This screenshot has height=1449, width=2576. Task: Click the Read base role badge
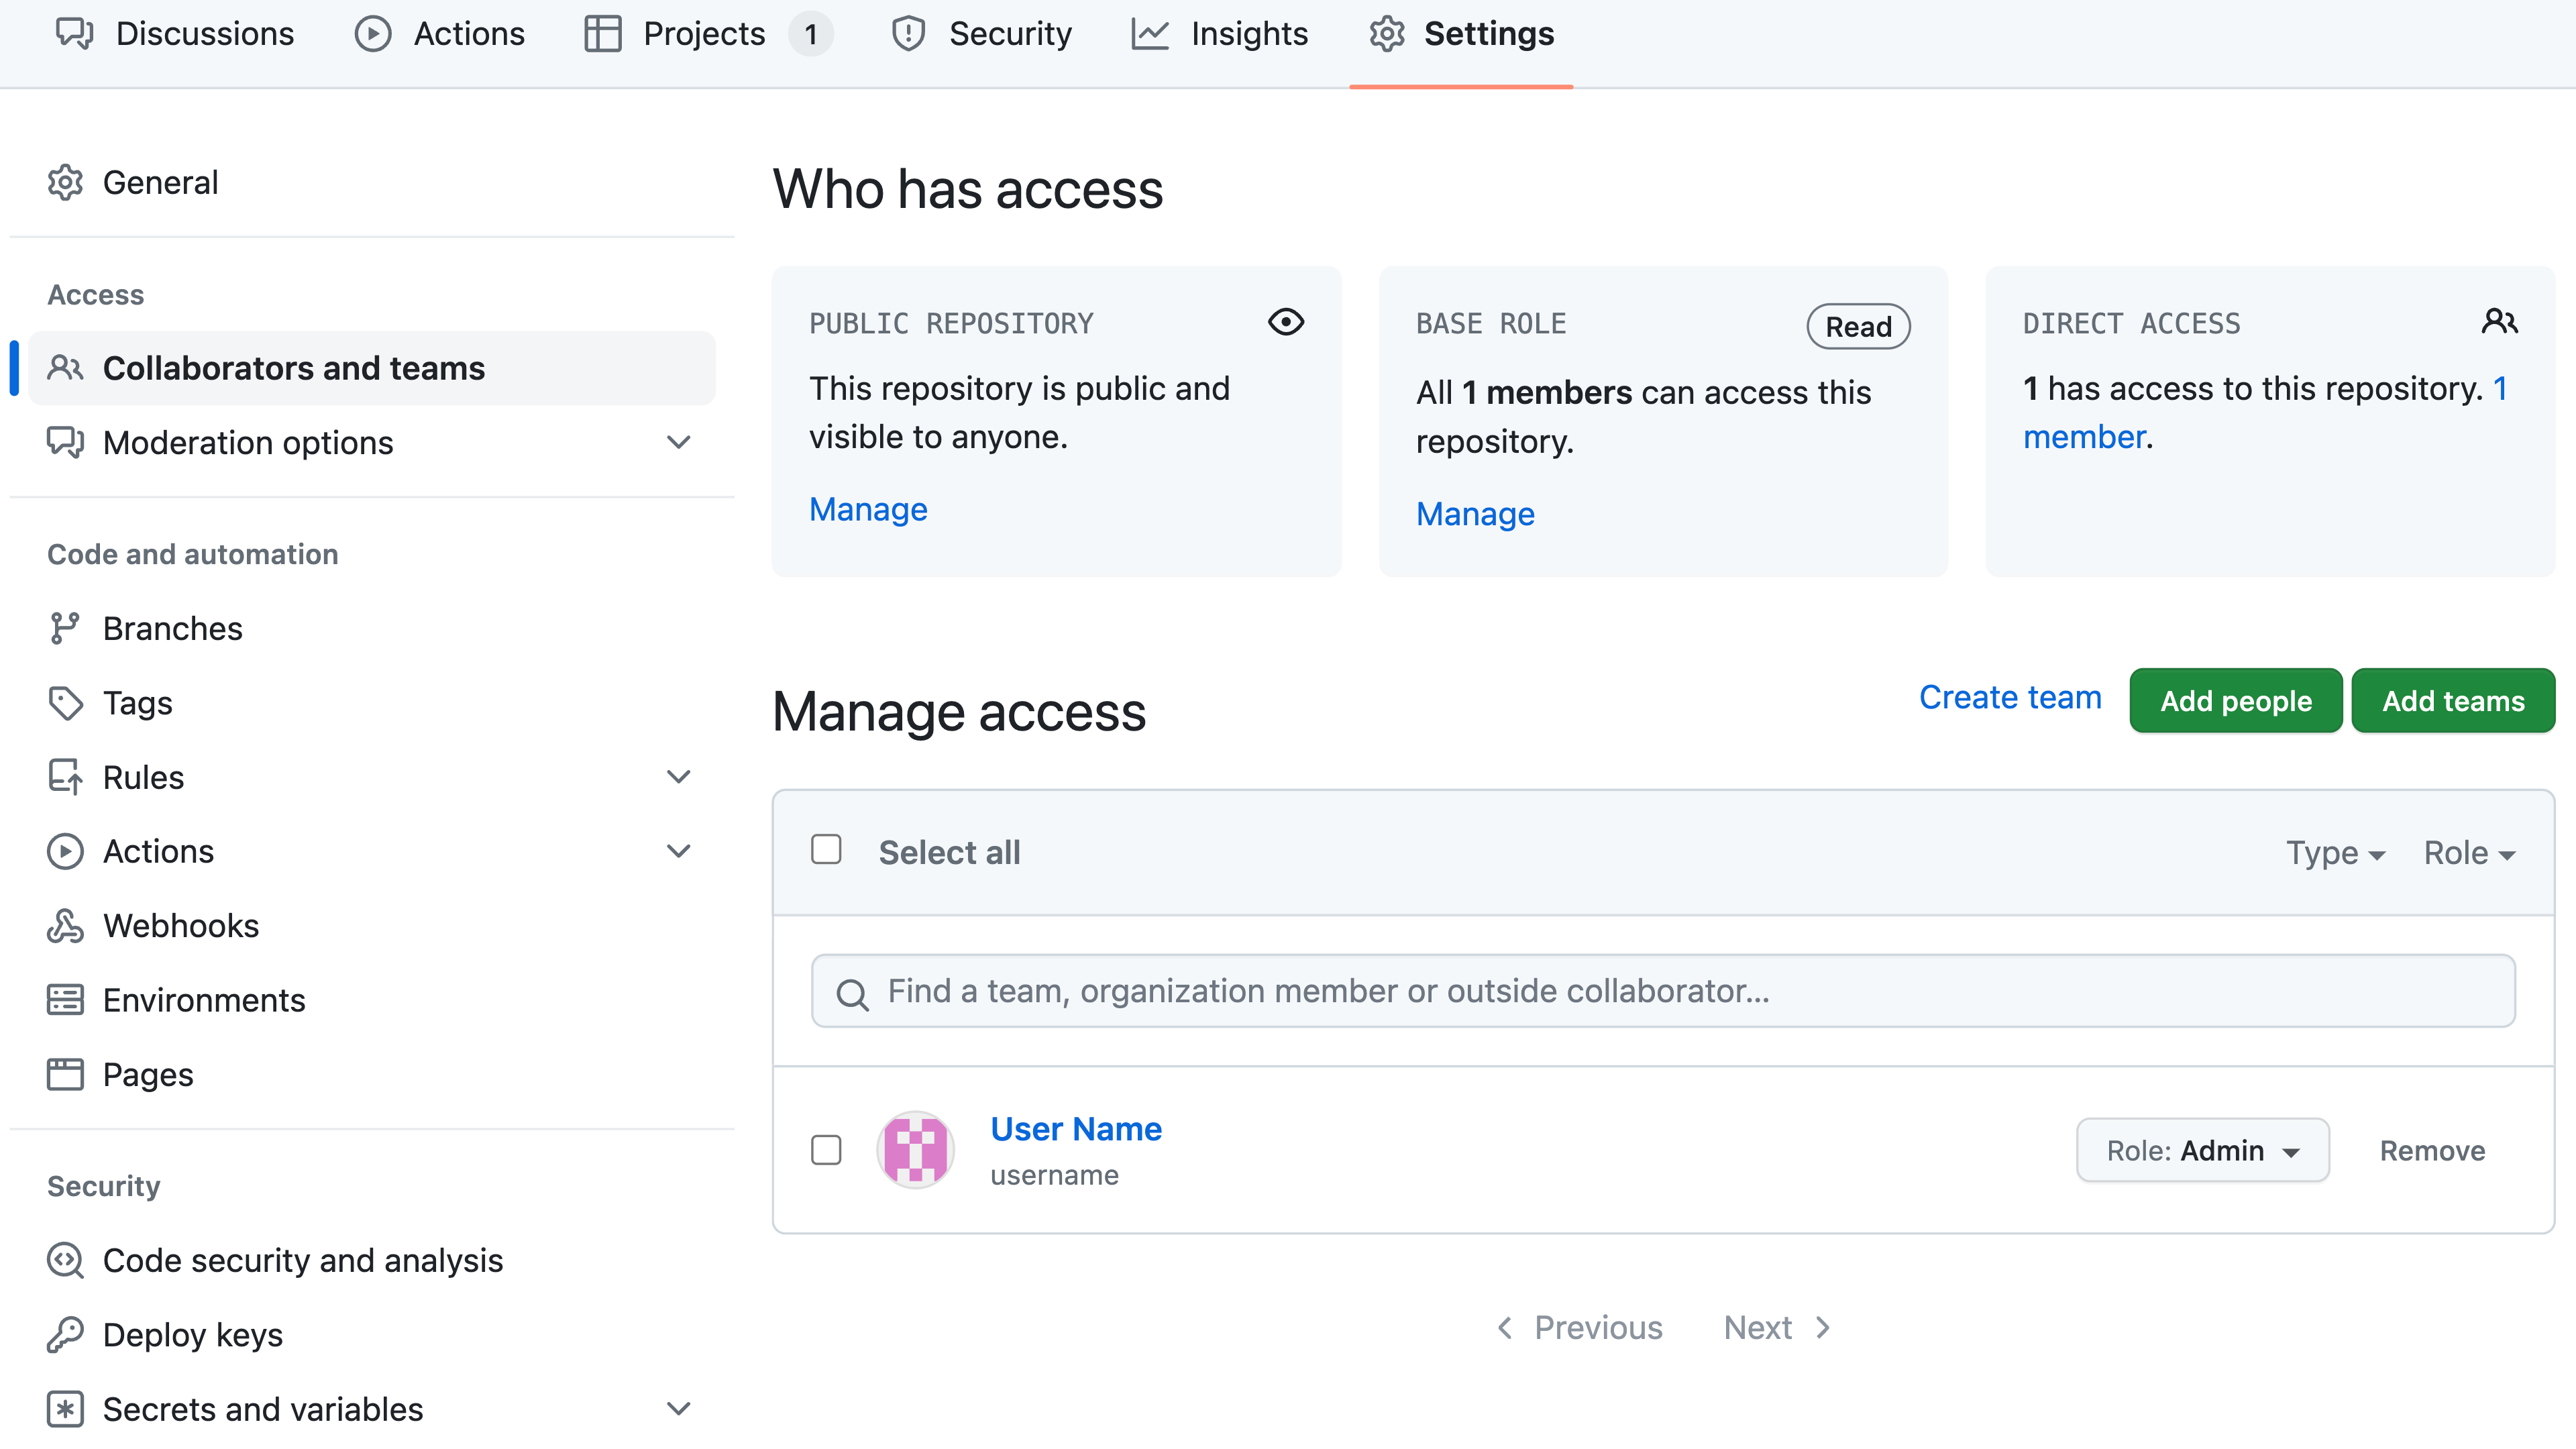point(1858,326)
